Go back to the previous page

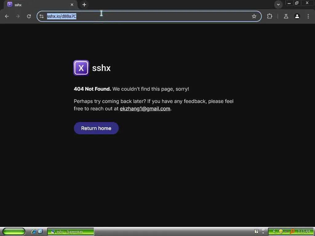pos(7,16)
